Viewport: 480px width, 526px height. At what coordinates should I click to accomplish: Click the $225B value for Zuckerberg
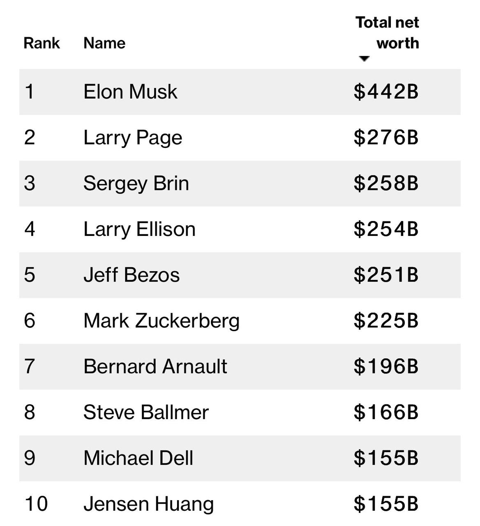386,321
